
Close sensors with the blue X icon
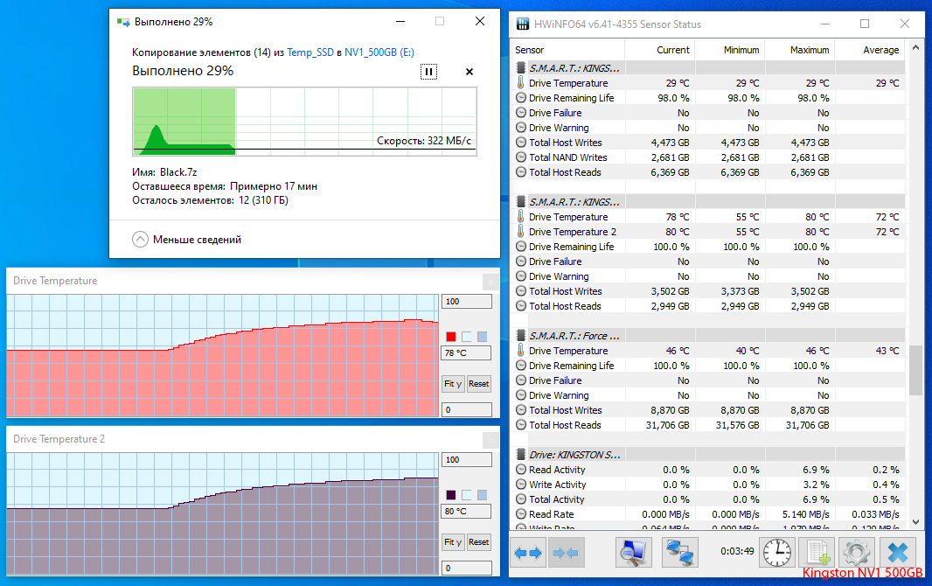[898, 553]
